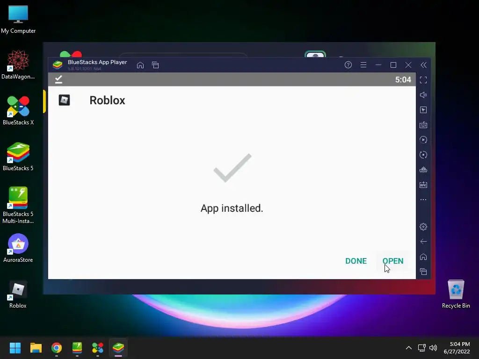Maximize the BlueStacks App Player window

coord(393,65)
